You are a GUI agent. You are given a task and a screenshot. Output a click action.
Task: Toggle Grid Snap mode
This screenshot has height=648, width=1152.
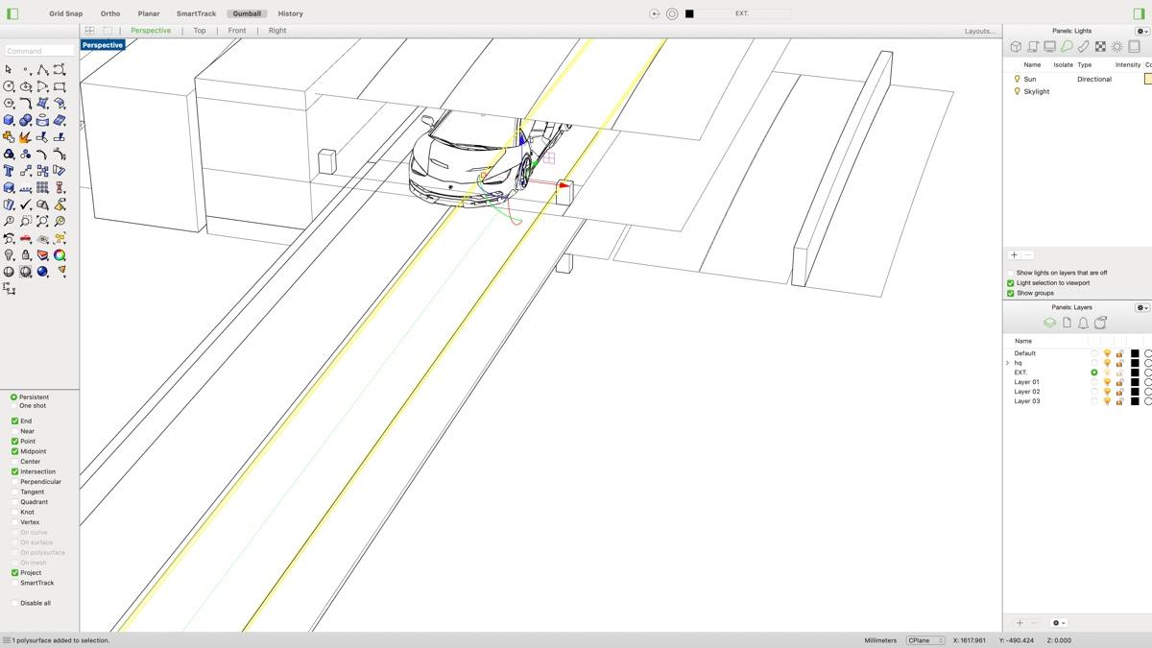click(66, 13)
